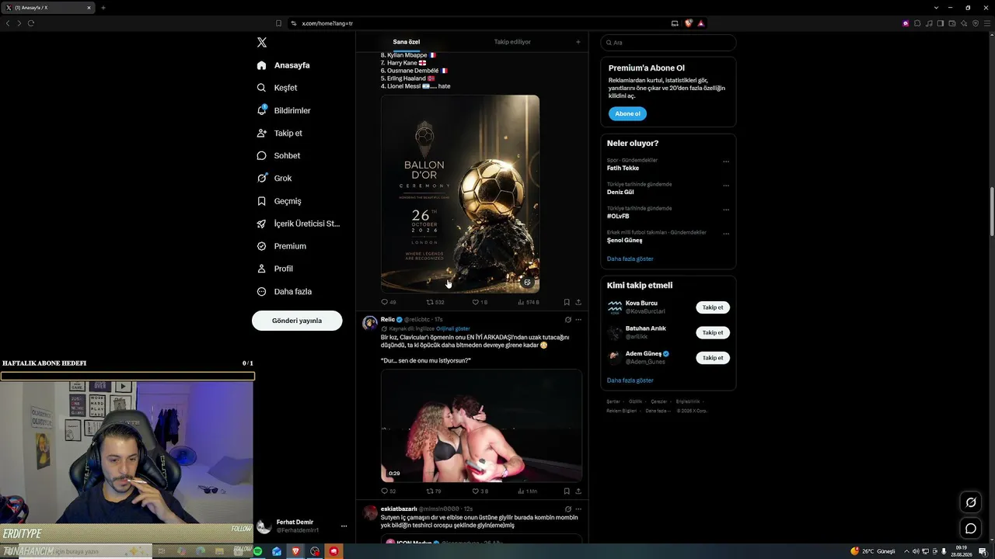This screenshot has height=559, width=995.
Task: Open Bildirimler notifications
Action: pos(284,110)
